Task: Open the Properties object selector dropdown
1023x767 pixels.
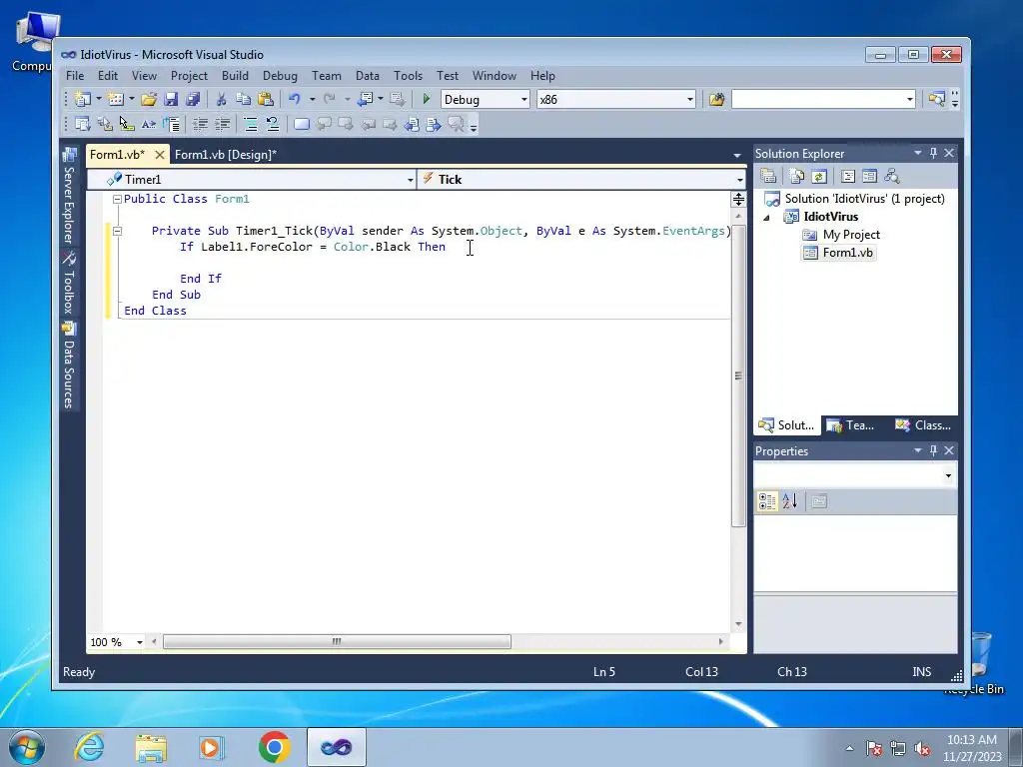Action: click(x=948, y=476)
